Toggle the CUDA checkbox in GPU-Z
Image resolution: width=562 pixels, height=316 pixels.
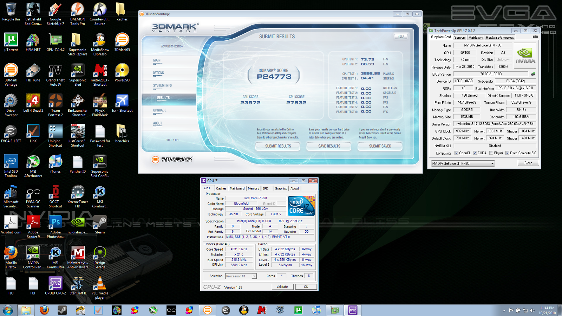(475, 153)
